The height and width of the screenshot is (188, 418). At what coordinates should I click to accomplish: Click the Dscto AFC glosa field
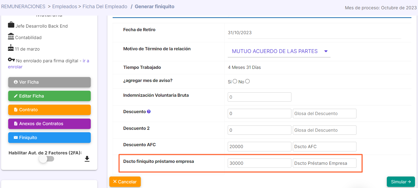325,146
